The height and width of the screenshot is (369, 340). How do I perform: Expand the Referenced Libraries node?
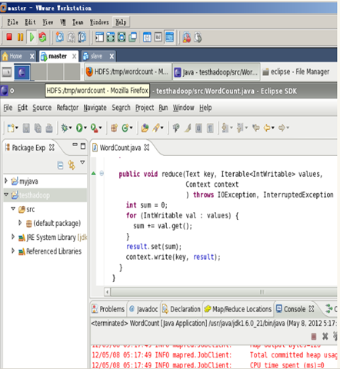tap(13, 251)
